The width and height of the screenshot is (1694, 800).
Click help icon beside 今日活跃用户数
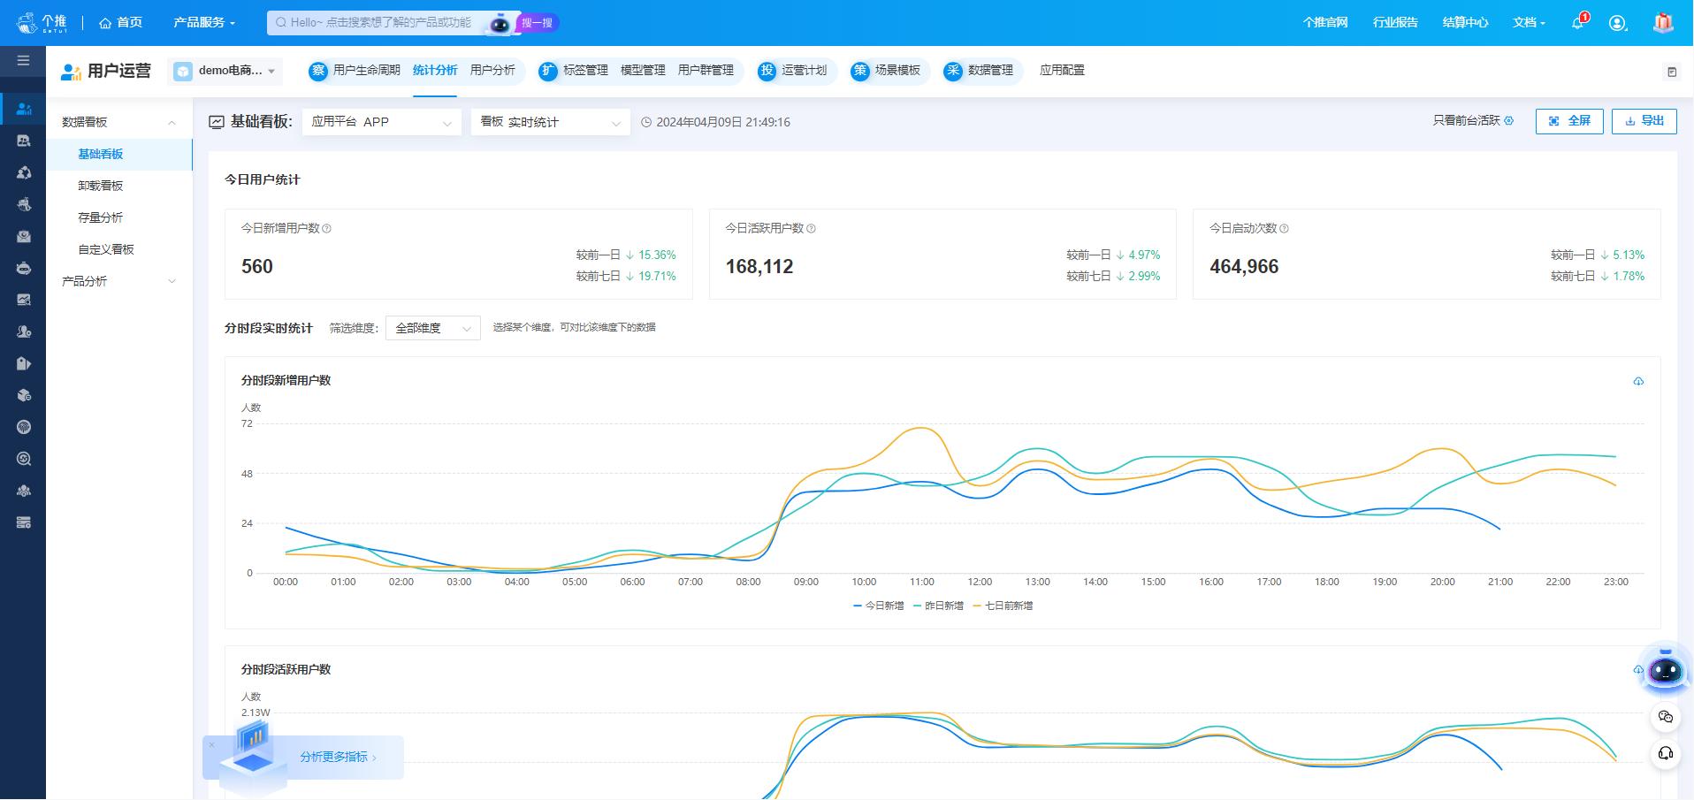click(811, 229)
